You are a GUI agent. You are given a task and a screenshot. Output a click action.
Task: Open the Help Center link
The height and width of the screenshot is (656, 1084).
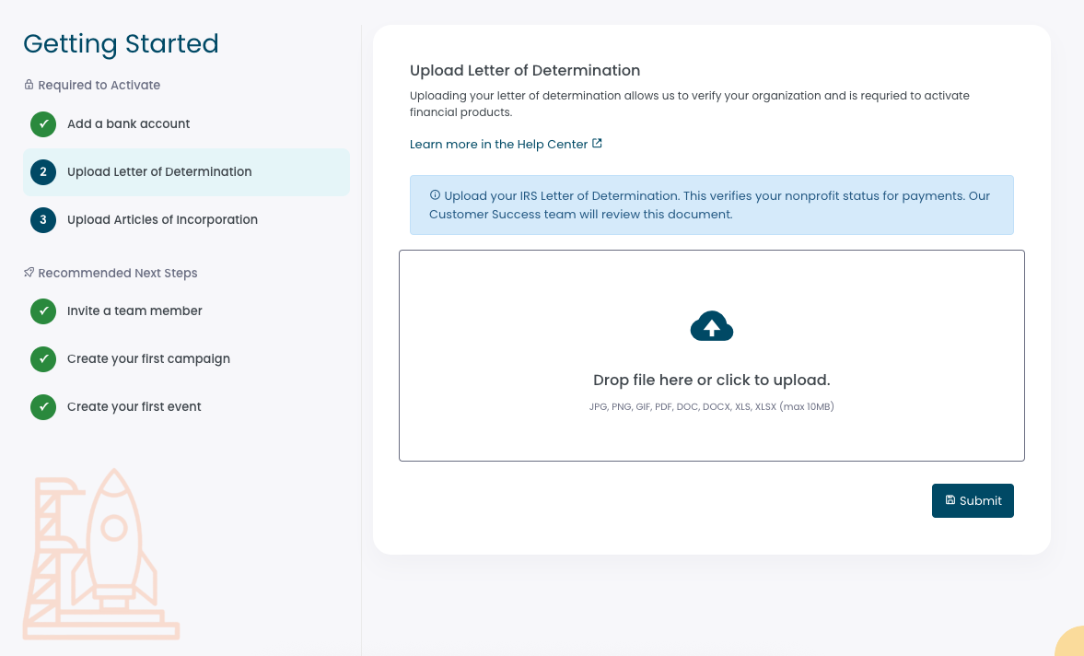click(x=497, y=144)
